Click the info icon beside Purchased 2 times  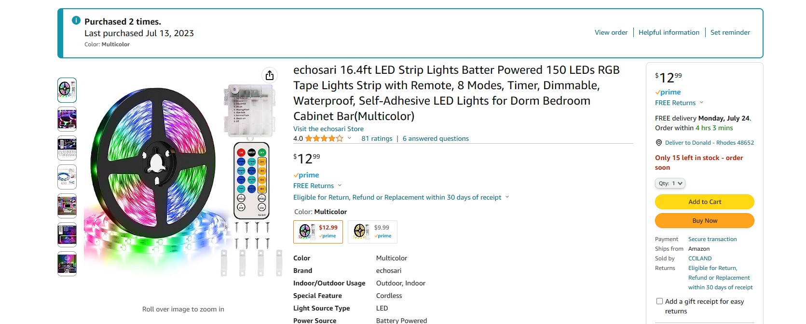76,21
